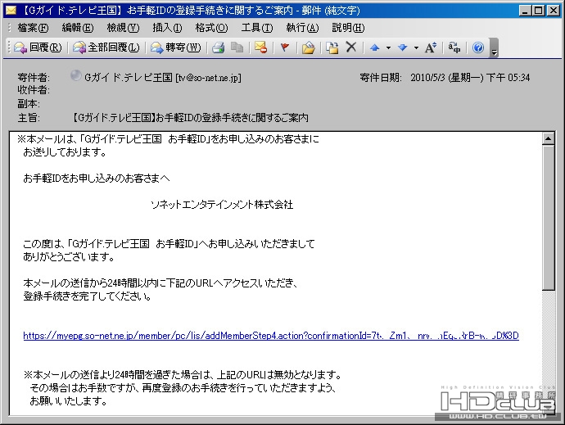Open the myepg.so-net.ne.jp confirmation link
565x425 pixels.
[x=271, y=336]
